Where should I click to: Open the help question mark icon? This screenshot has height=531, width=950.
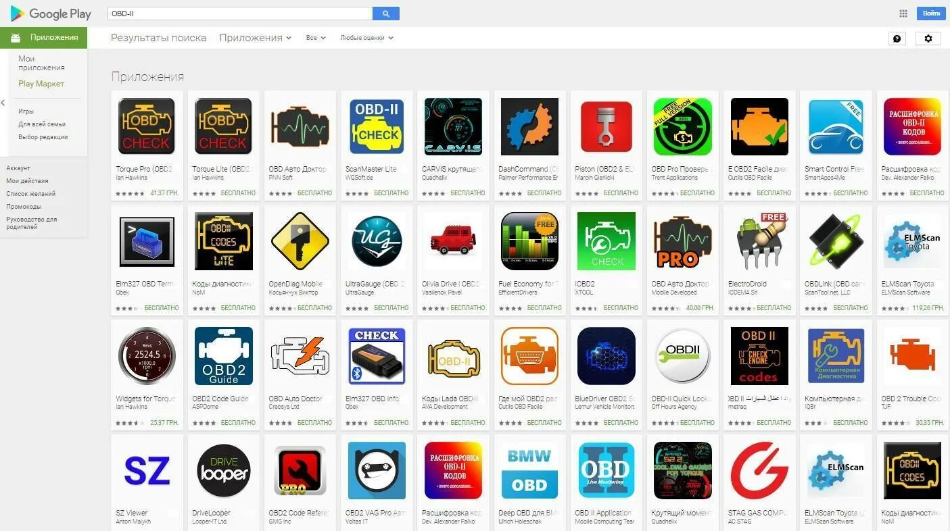tap(897, 39)
